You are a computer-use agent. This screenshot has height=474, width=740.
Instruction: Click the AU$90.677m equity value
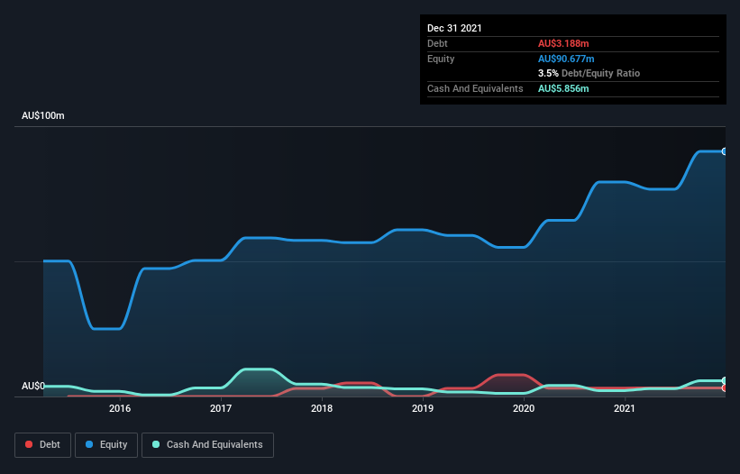click(x=566, y=59)
